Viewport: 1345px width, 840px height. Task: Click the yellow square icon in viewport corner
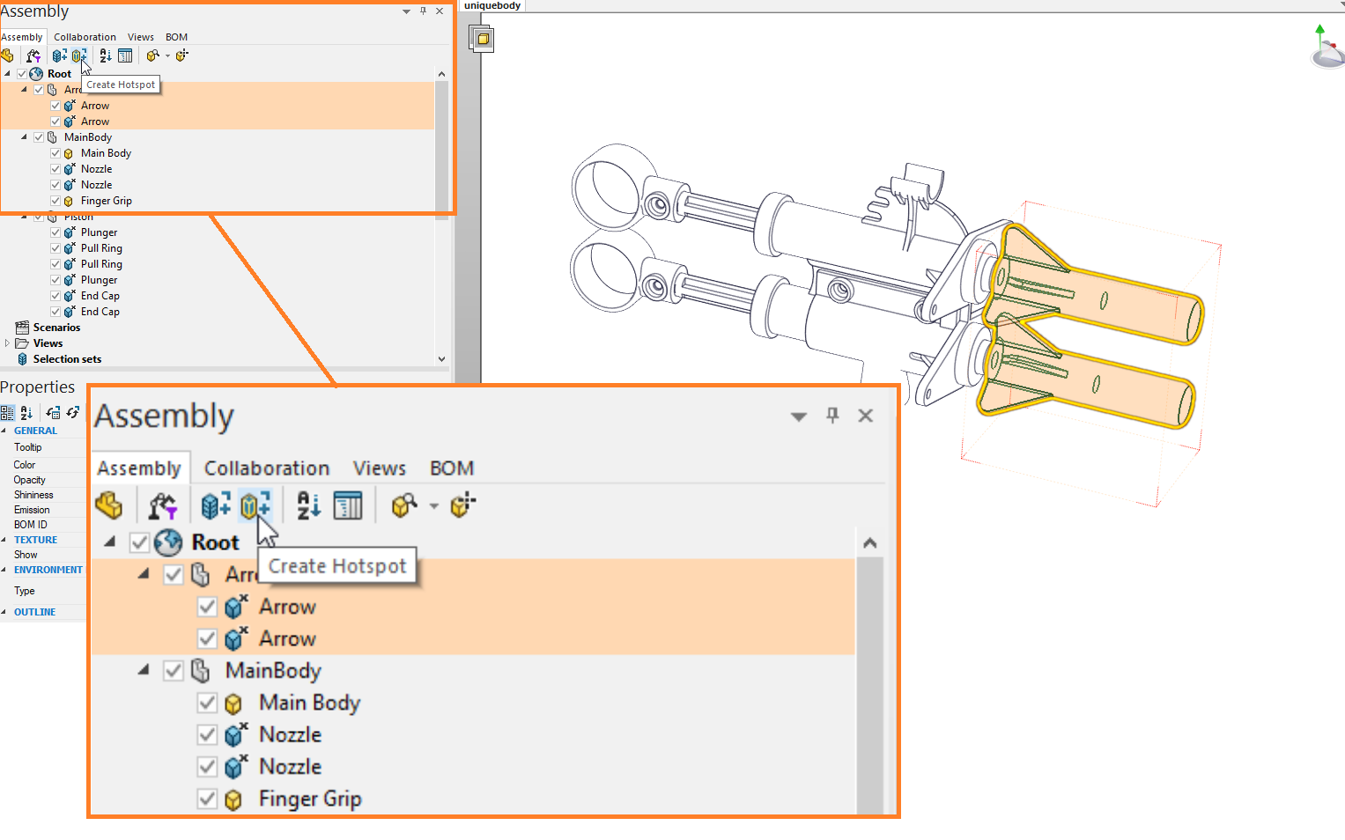point(483,40)
